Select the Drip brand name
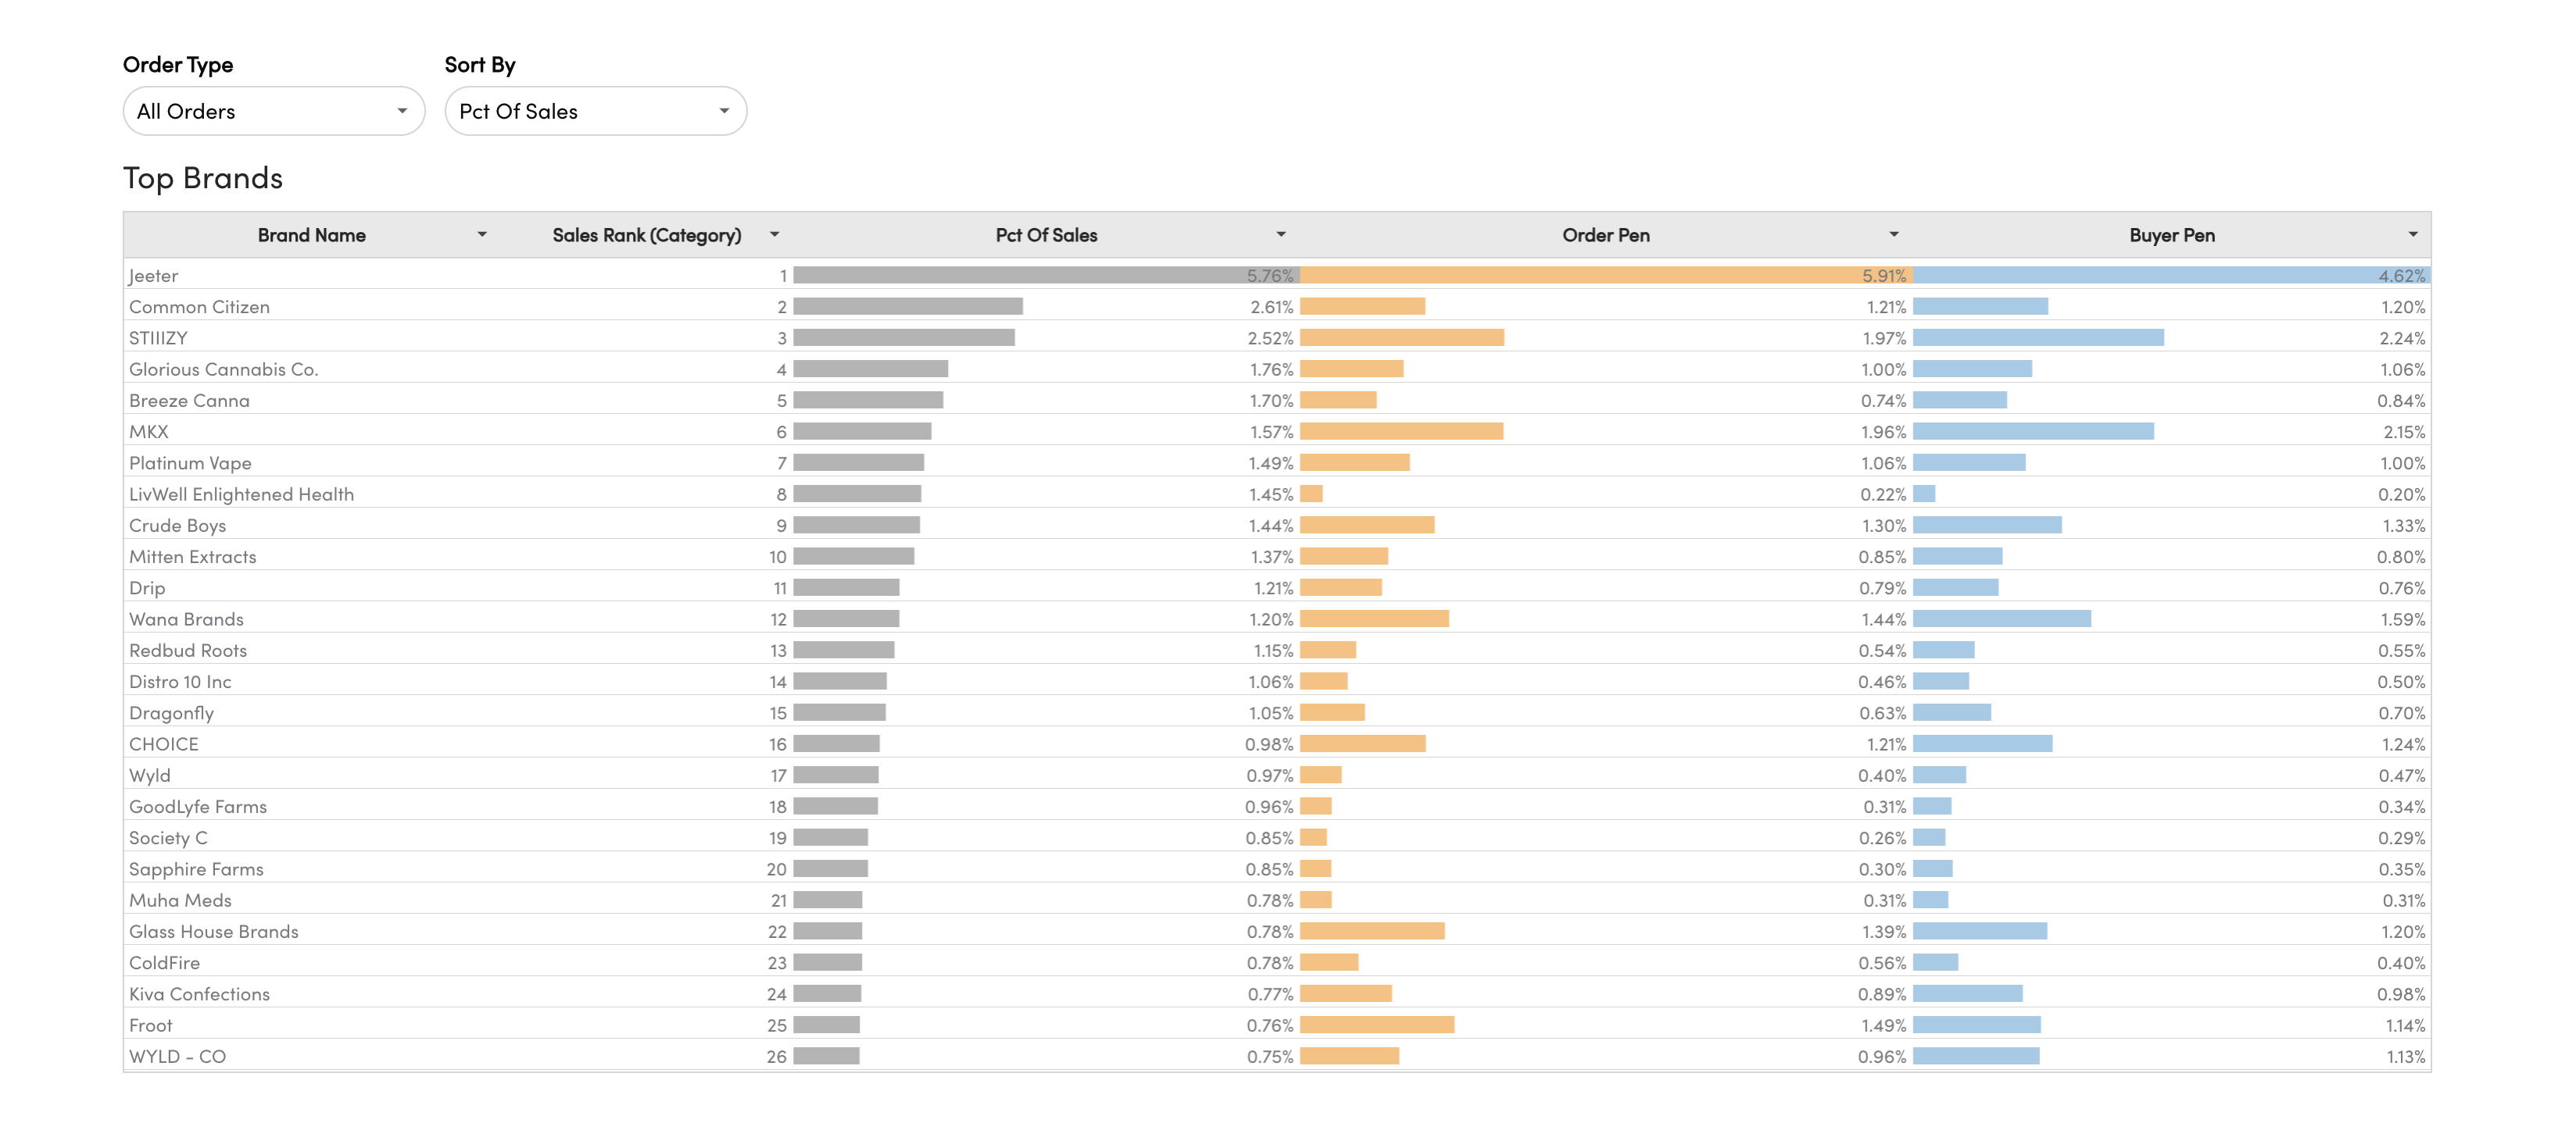This screenshot has height=1123, width=2576. [x=147, y=587]
